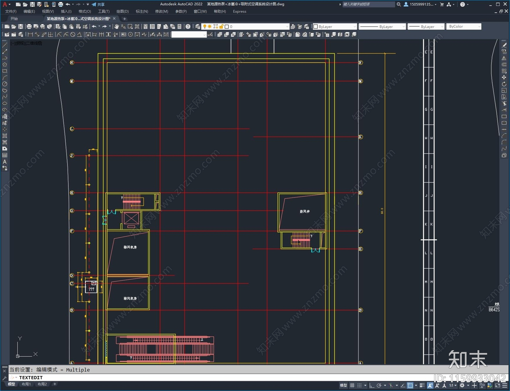Open the ByColor plot style dropdown
This screenshot has width=510, height=391.
click(463, 26)
